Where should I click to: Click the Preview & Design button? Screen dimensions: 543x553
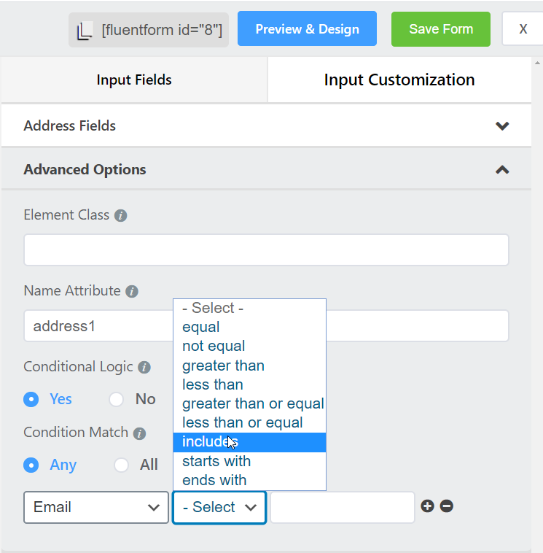[x=307, y=29]
